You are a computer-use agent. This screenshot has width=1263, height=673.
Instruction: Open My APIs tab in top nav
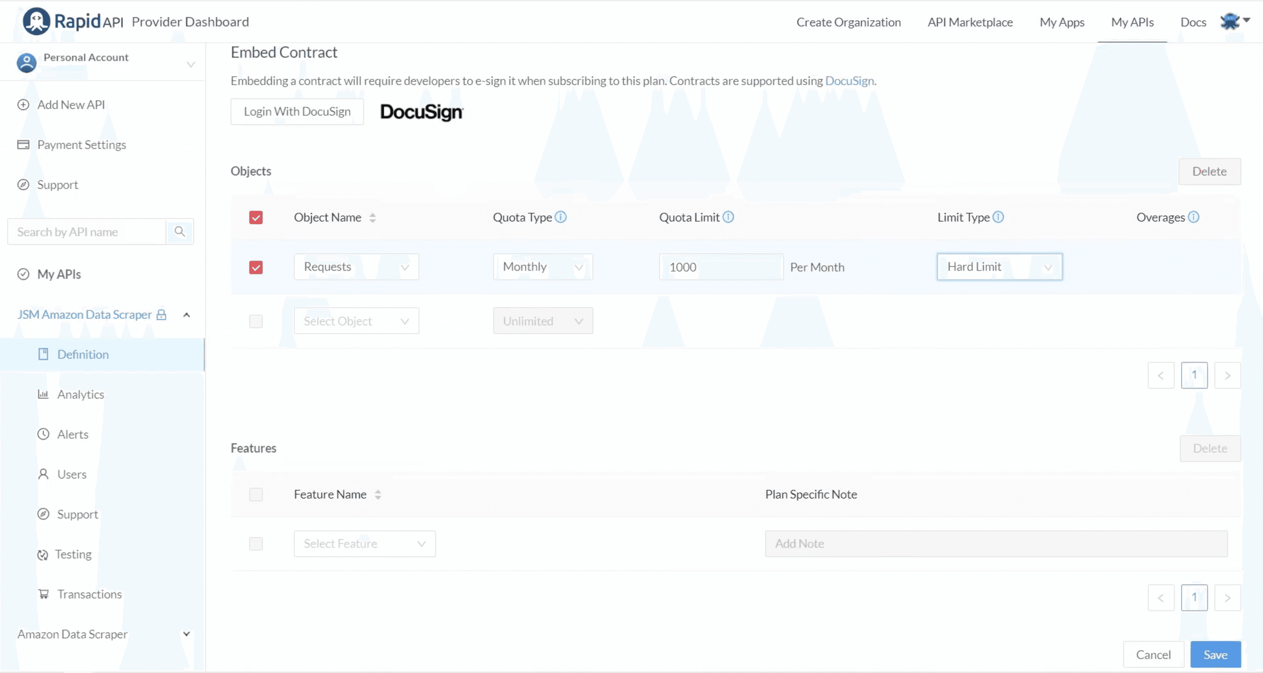pos(1132,22)
